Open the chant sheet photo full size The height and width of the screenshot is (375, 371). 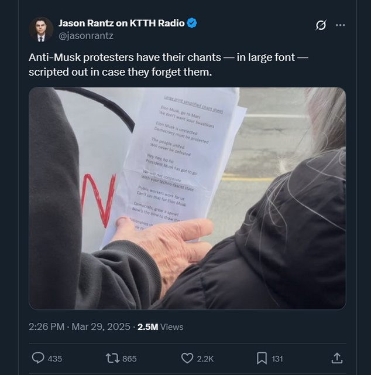[187, 198]
